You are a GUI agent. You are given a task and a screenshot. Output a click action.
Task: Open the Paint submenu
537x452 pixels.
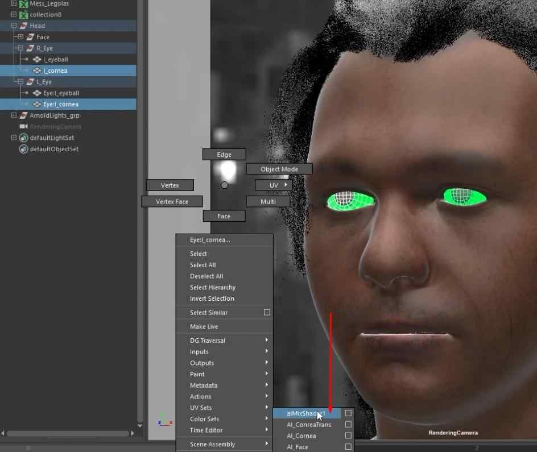225,374
